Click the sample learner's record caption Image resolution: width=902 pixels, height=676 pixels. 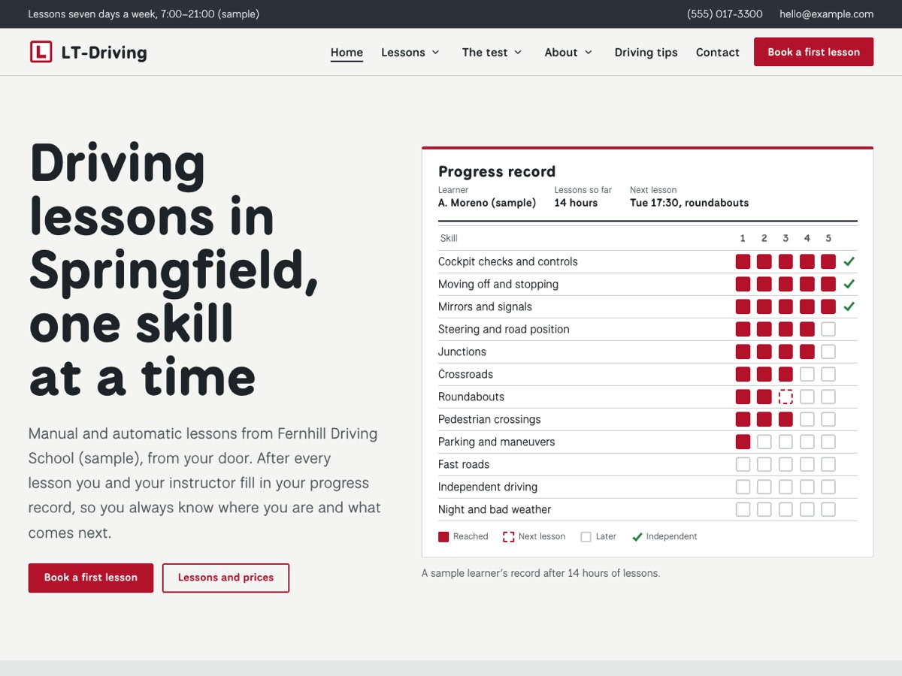tap(540, 573)
